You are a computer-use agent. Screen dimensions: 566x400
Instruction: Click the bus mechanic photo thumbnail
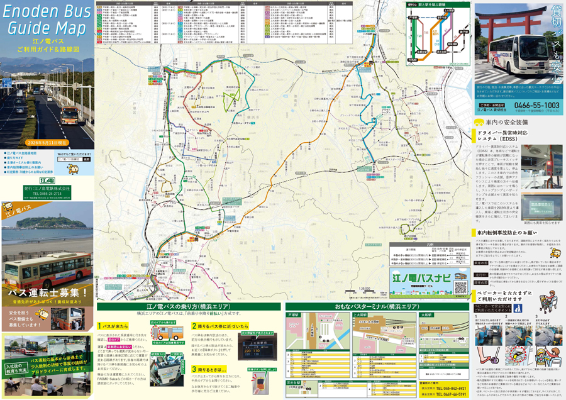68,319
